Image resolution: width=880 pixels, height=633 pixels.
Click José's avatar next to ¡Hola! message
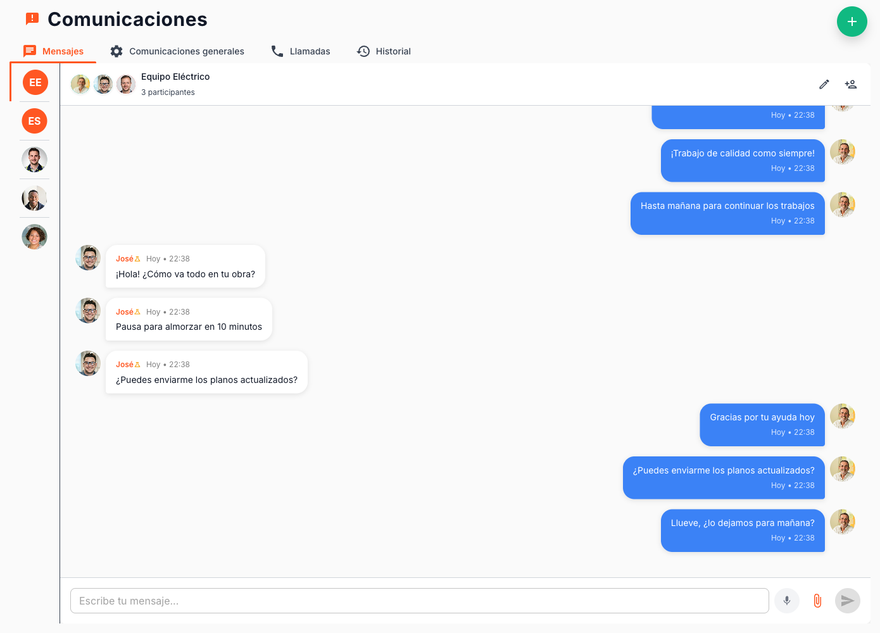88,258
